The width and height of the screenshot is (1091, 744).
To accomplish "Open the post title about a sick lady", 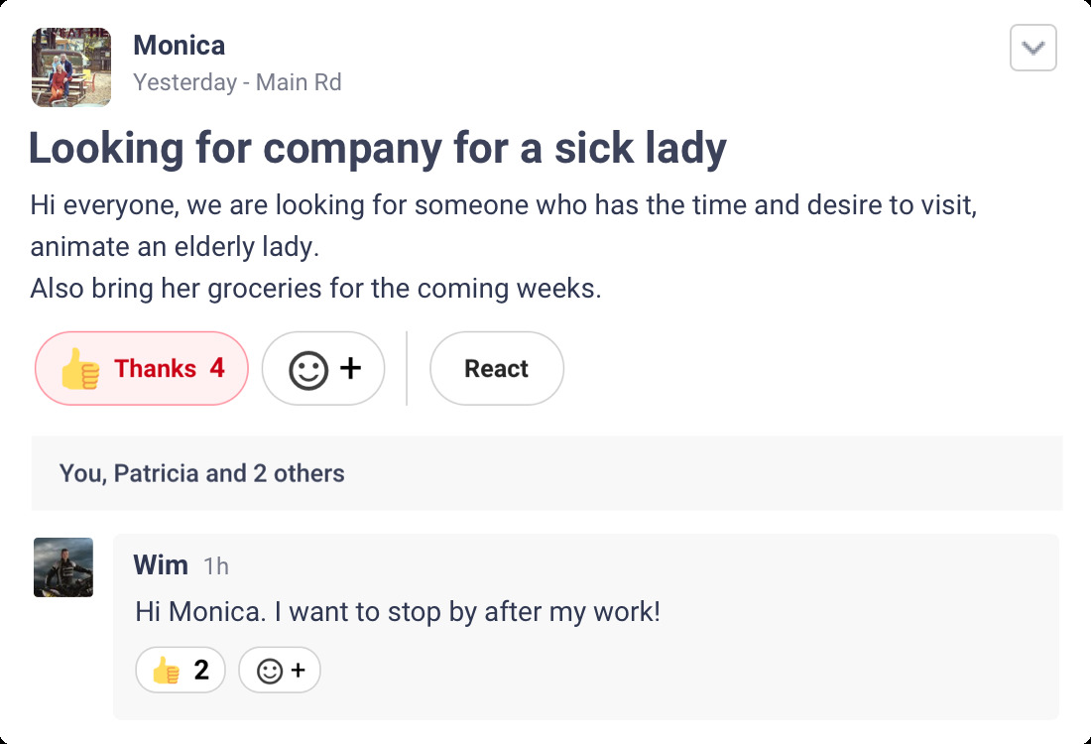I will click(x=377, y=149).
